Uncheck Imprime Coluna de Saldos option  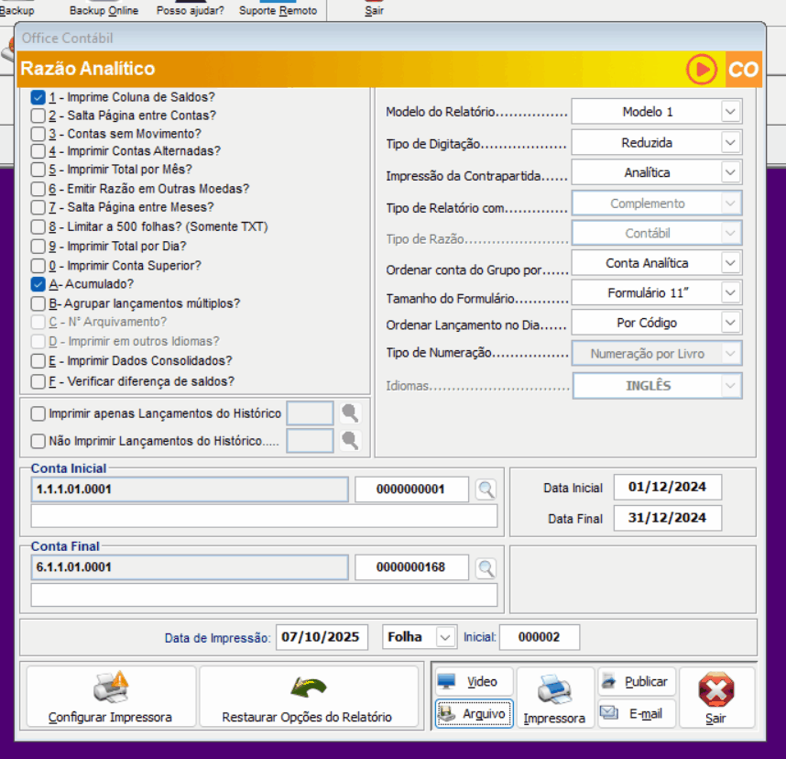click(x=38, y=97)
